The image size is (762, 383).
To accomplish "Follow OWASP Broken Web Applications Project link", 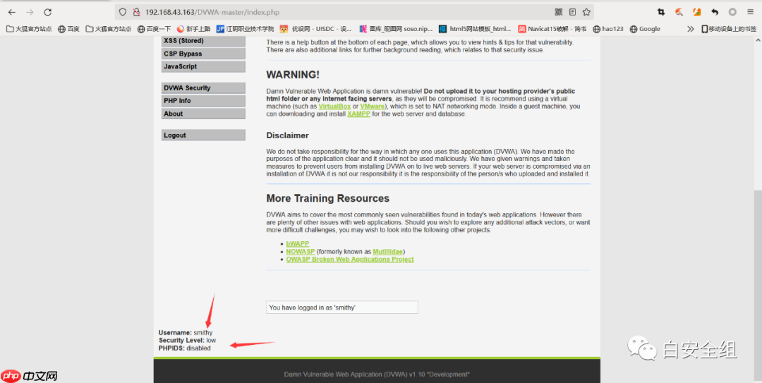I will coord(350,259).
